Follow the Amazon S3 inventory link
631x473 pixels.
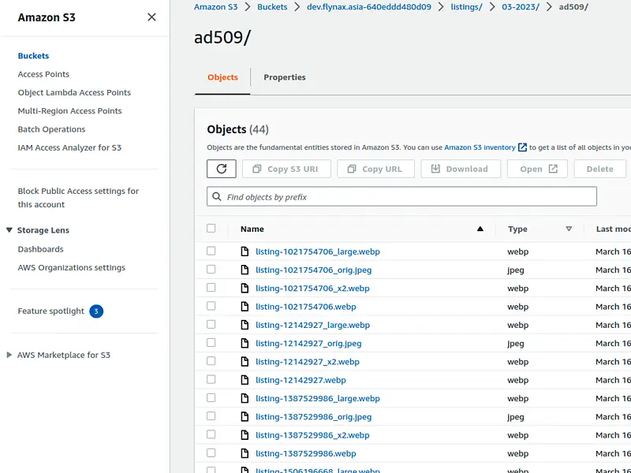coord(480,147)
